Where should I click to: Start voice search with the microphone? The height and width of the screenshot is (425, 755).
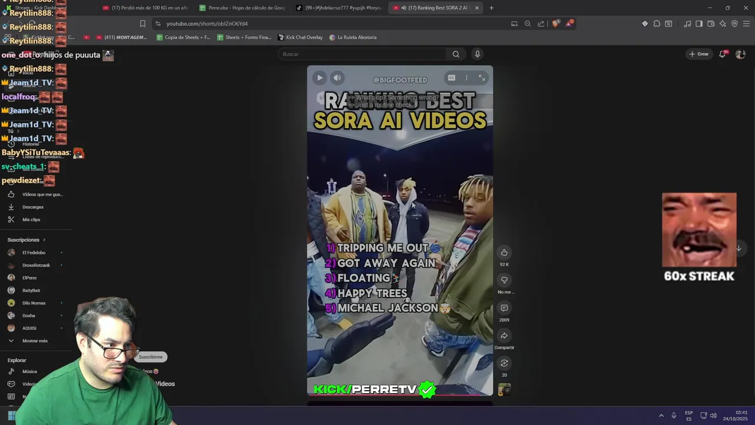tap(478, 54)
